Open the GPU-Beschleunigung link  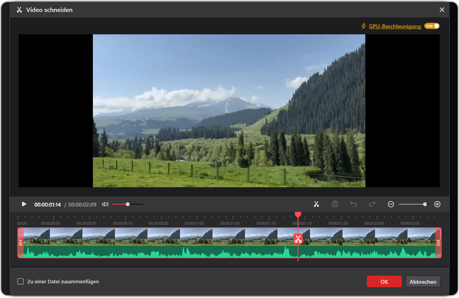coord(395,26)
